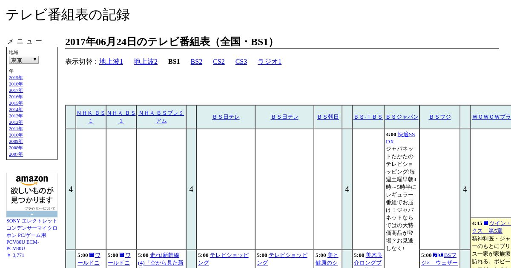511x268 pixels.
Task: Open the Amazon banner advertisement image
Action: [32, 191]
